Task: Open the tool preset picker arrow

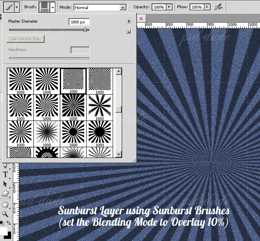Action: pyautogui.click(x=17, y=7)
